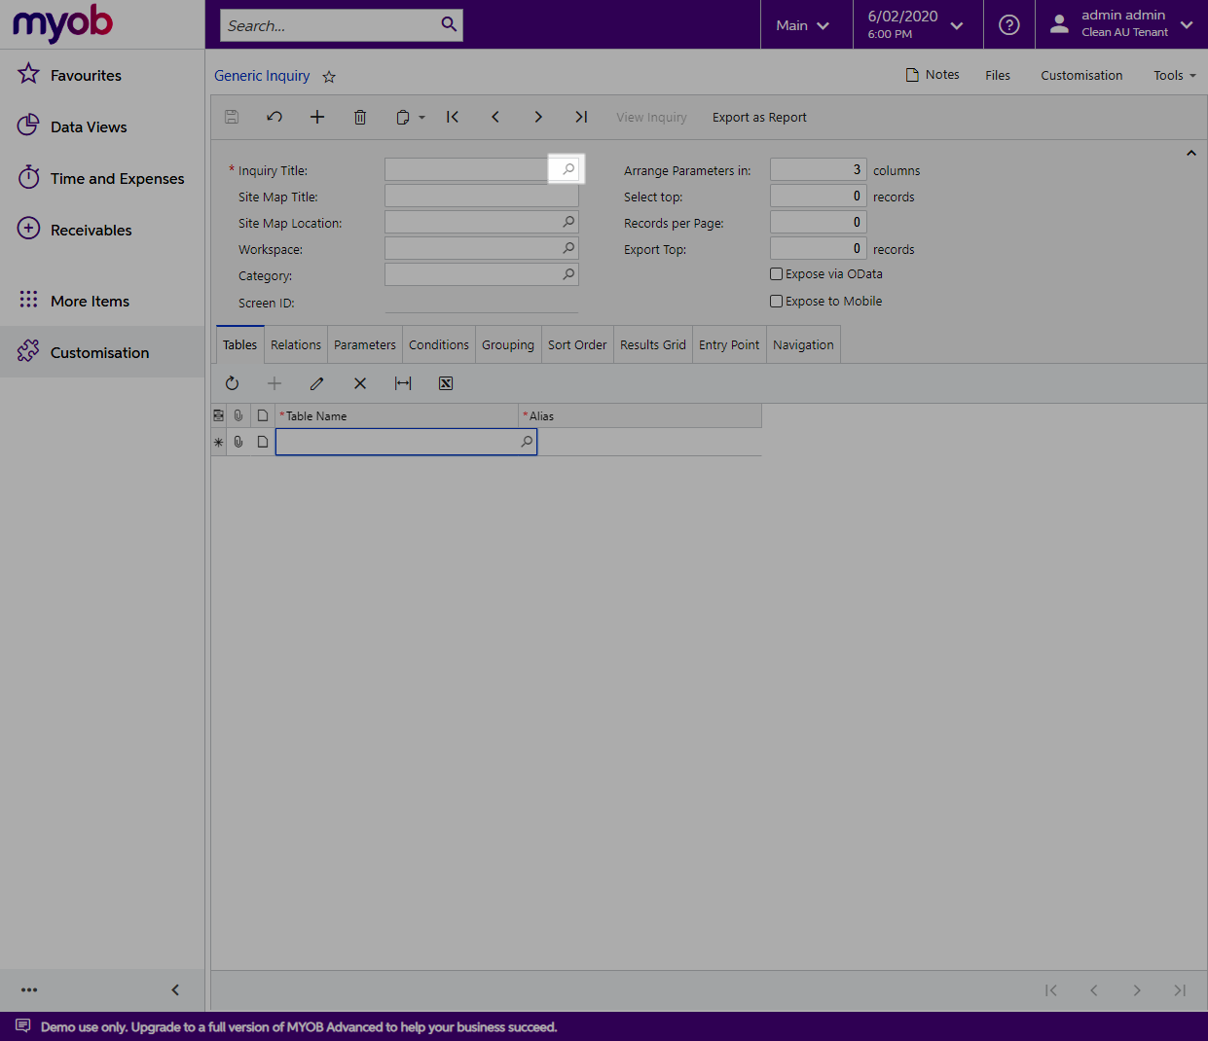Go to next record in top toolbar
The height and width of the screenshot is (1041, 1208).
click(x=538, y=117)
